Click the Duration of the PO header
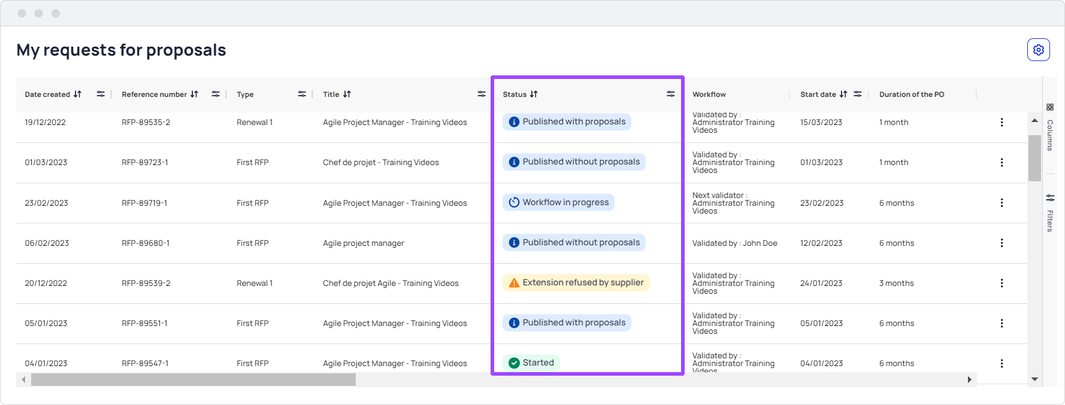Viewport: 1065px width, 405px height. [912, 95]
